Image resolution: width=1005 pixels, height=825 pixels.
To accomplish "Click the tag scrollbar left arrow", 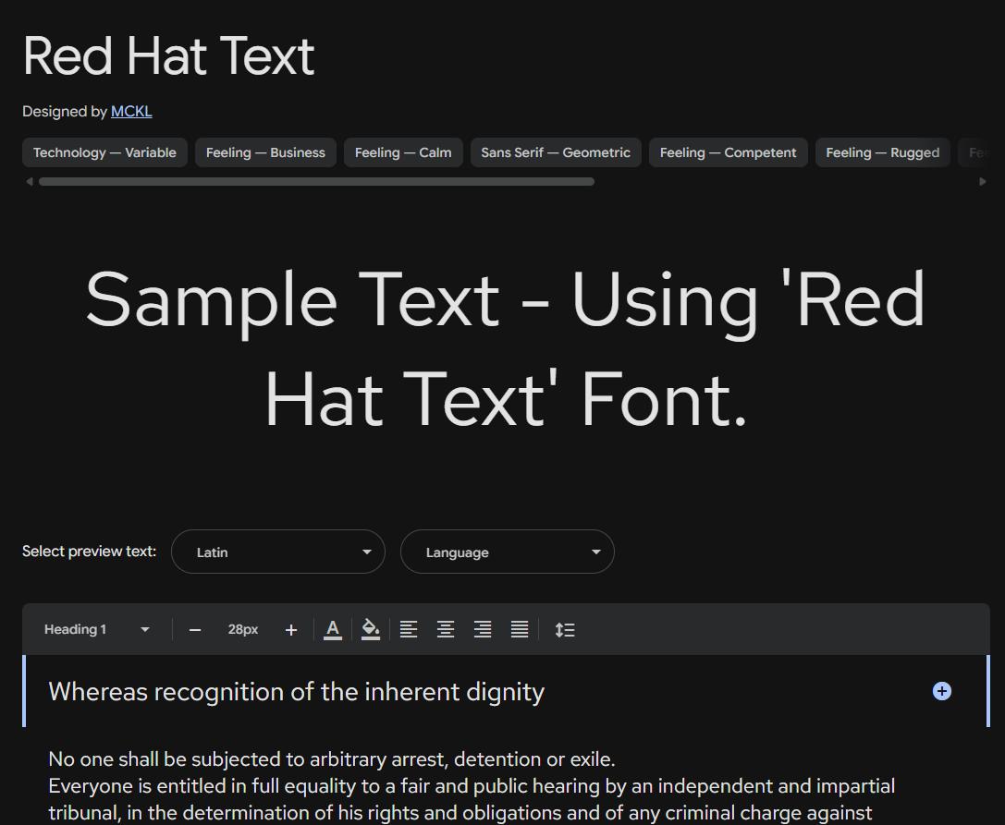I will pos(29,182).
